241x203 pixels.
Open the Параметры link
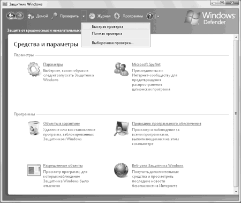[53, 64]
